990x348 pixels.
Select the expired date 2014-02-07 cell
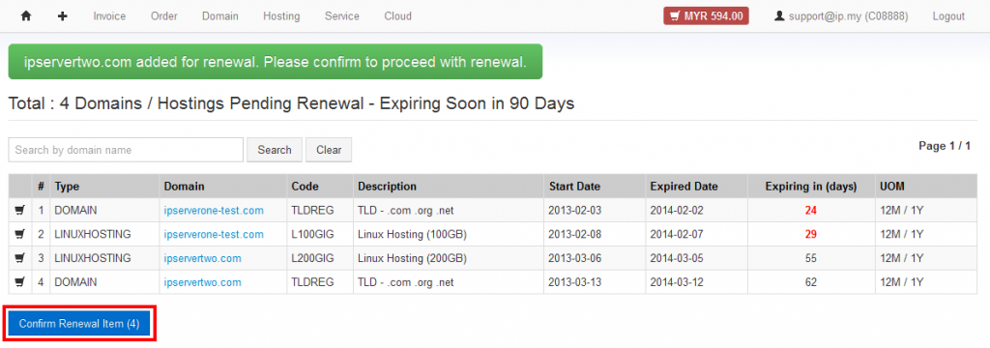point(696,234)
